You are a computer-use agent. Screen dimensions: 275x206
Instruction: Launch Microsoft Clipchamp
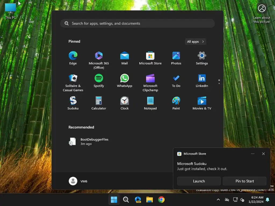click(150, 83)
